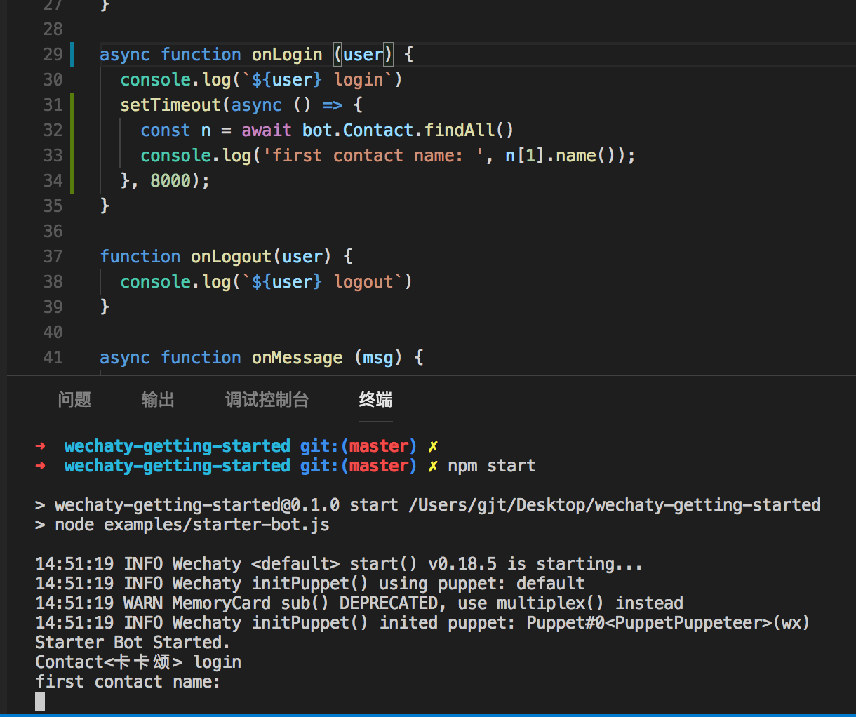Click the blue change indicator beside line 29
This screenshot has height=717, width=856.
pos(72,54)
